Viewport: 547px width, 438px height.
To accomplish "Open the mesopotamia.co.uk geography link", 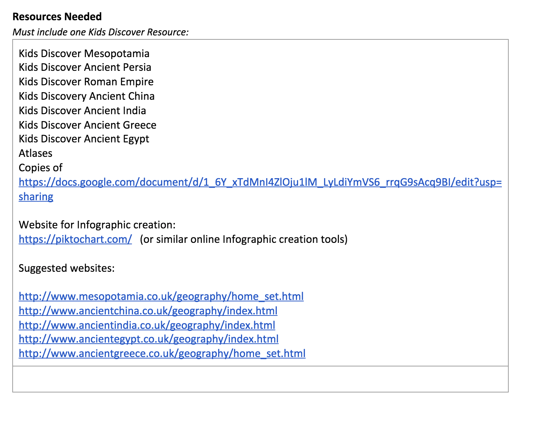I will click(x=161, y=296).
